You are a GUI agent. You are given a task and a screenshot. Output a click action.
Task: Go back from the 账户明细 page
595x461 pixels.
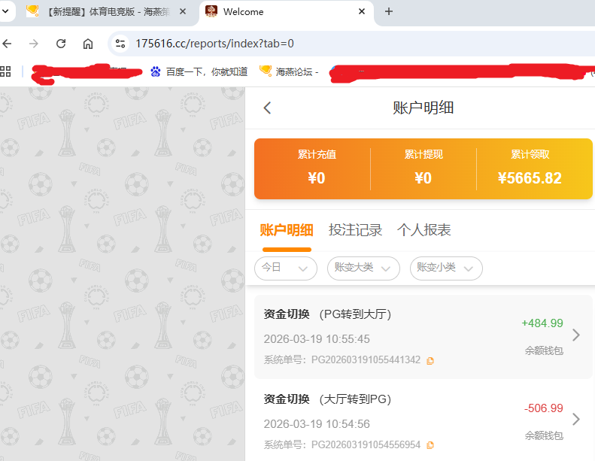tap(267, 108)
